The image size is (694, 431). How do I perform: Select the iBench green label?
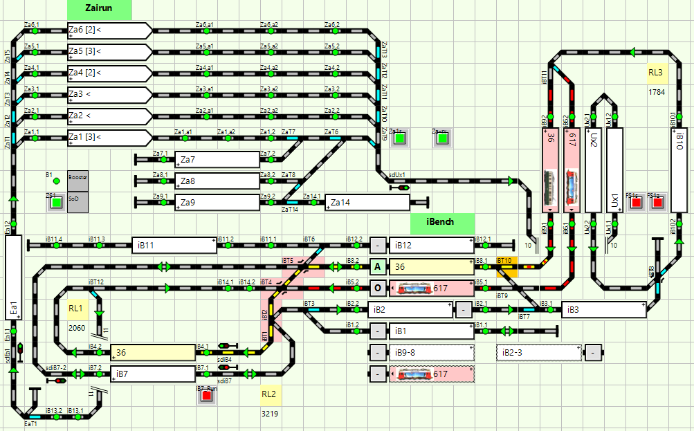point(442,223)
